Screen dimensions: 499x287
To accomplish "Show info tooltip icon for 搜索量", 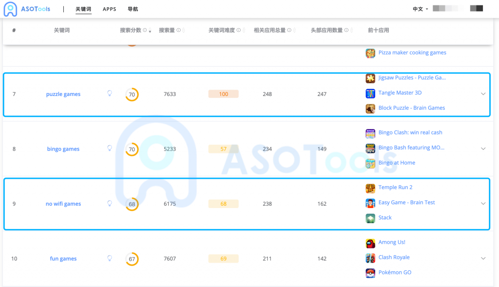I will (178, 30).
